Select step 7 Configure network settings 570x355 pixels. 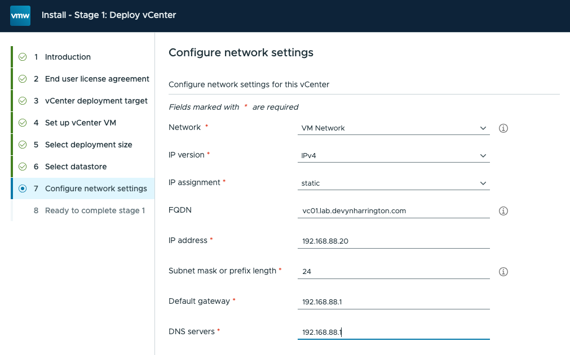click(83, 188)
